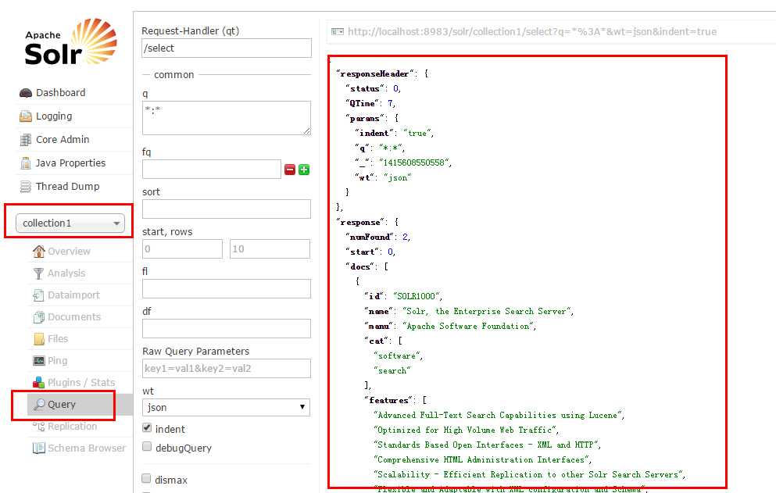The height and width of the screenshot is (493, 776).
Task: Open the Dataimport link
Action: pos(73,295)
